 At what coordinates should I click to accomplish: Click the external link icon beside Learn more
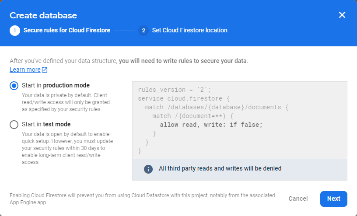coord(45,70)
